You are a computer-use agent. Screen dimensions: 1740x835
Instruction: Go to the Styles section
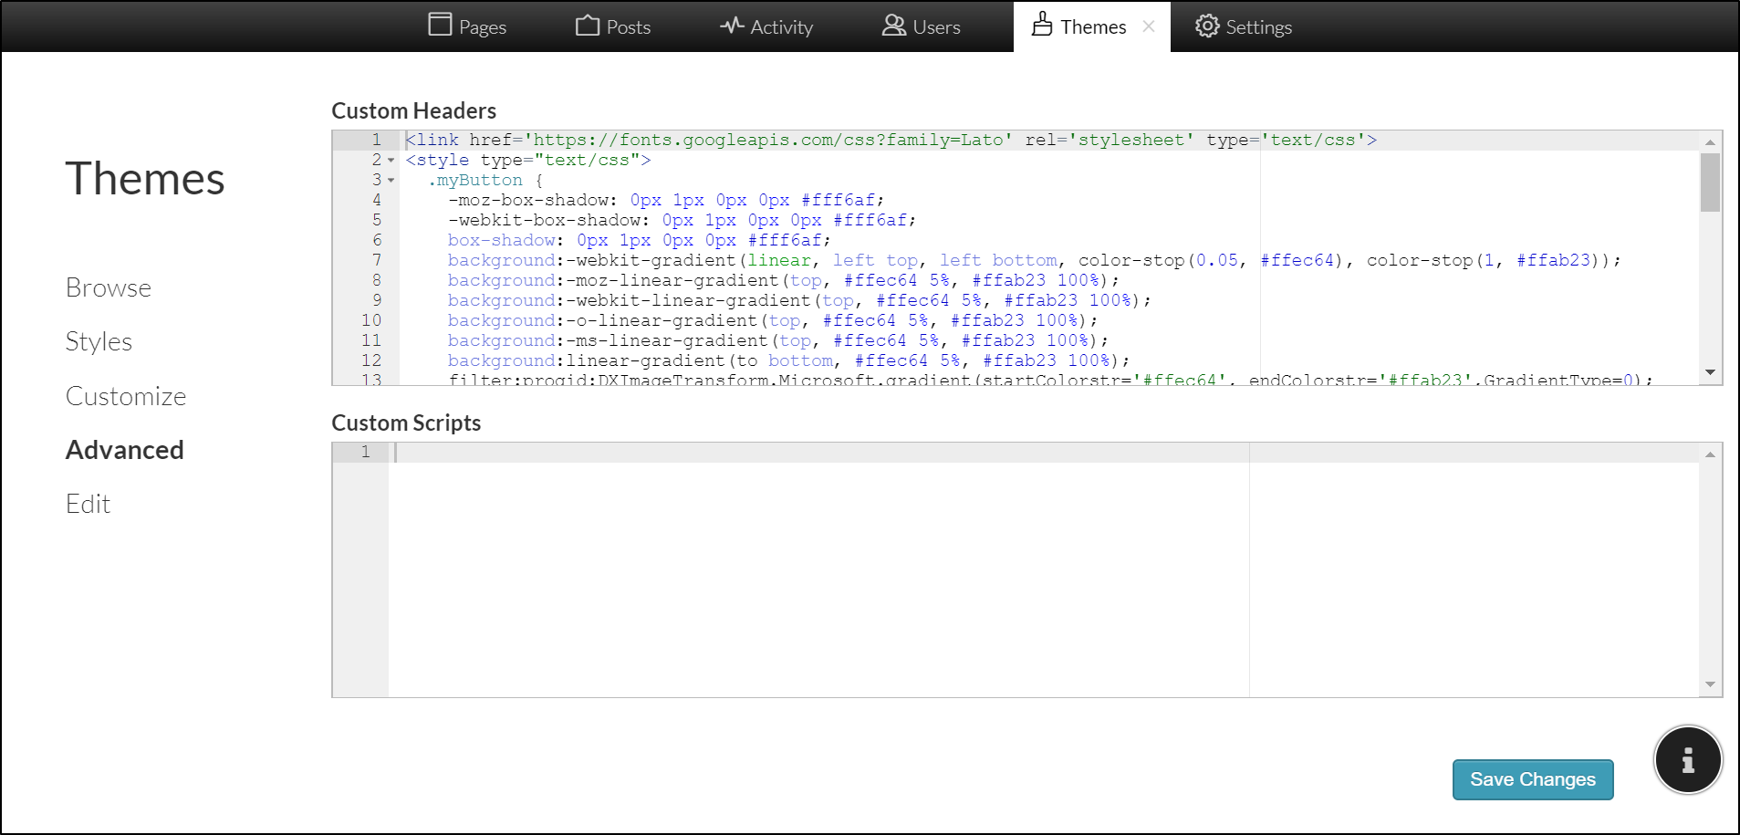pyautogui.click(x=99, y=341)
